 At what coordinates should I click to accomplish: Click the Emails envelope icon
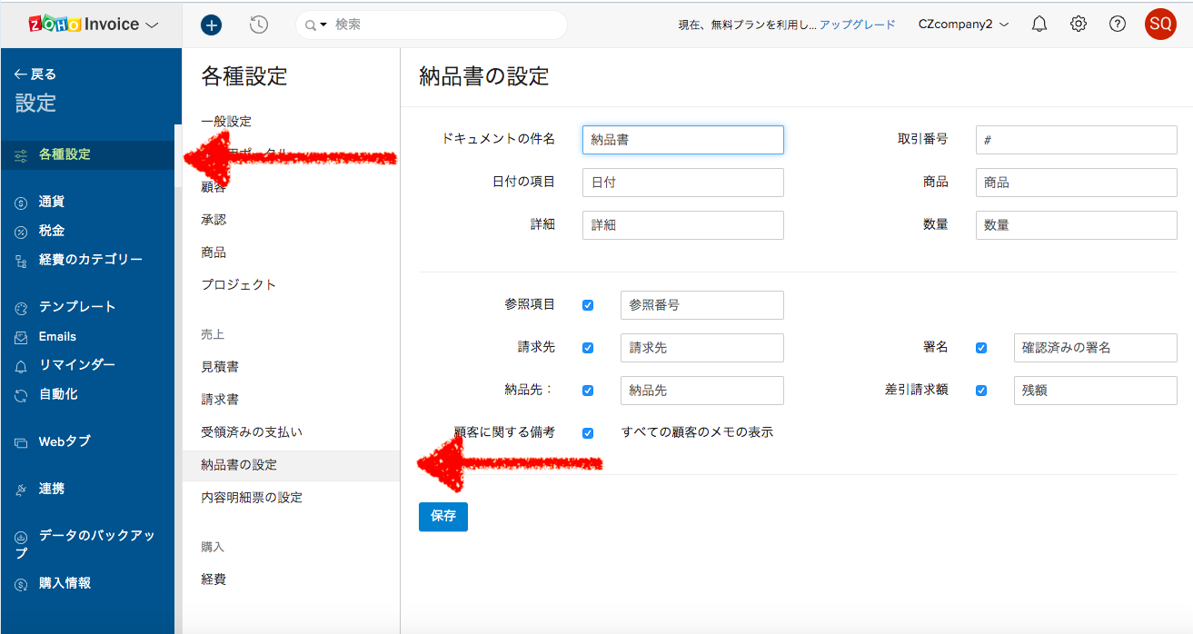(21, 337)
